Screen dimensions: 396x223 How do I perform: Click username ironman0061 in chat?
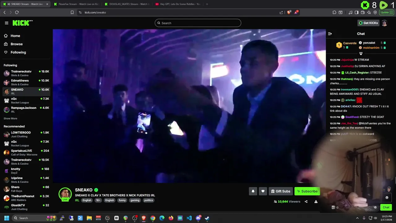(x=349, y=90)
